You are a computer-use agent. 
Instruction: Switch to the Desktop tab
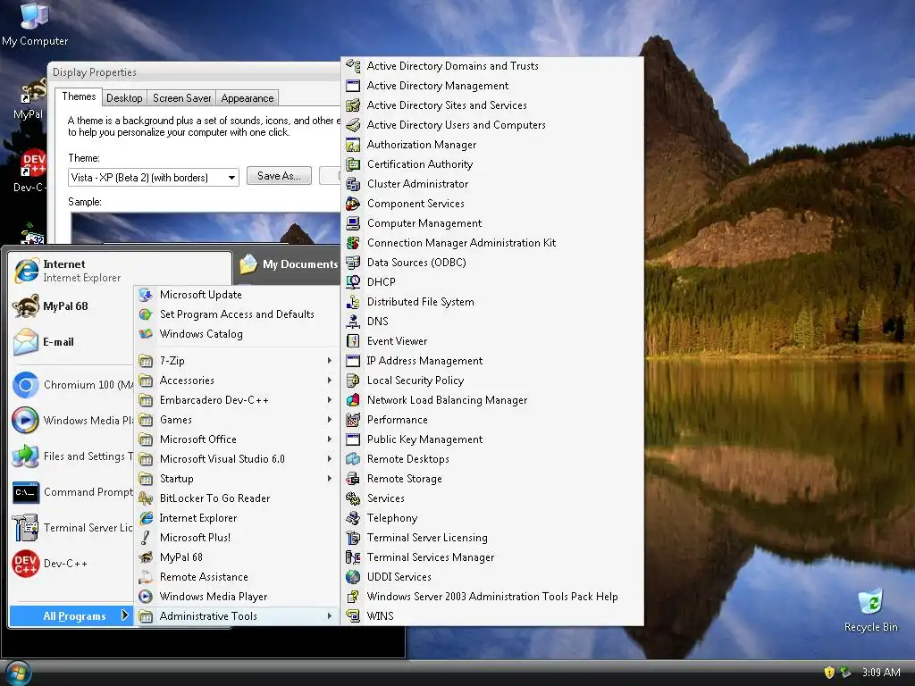click(x=124, y=98)
